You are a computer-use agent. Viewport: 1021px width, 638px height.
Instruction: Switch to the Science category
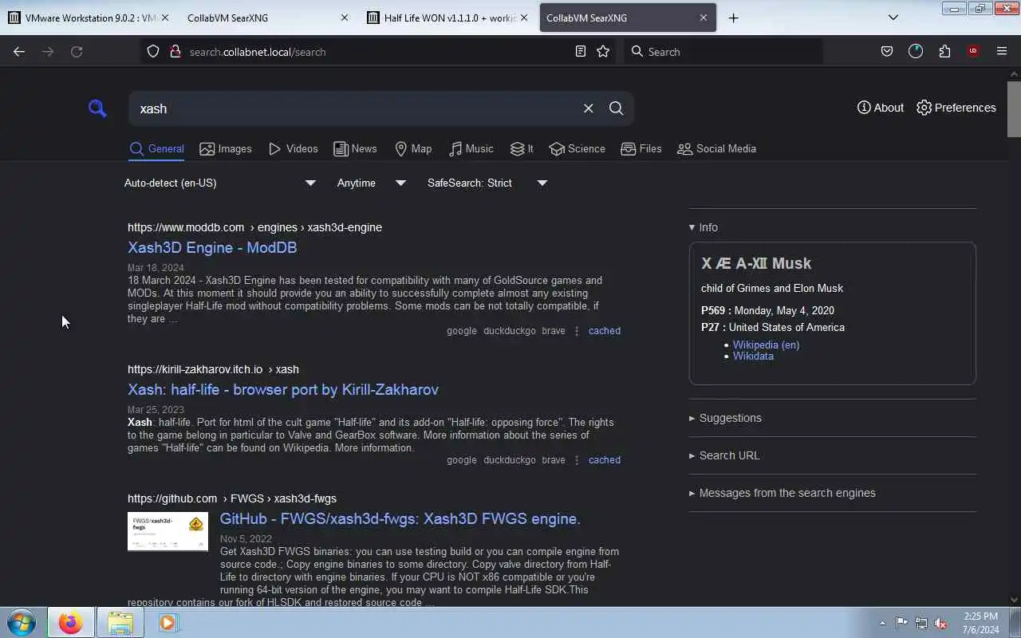pyautogui.click(x=578, y=148)
